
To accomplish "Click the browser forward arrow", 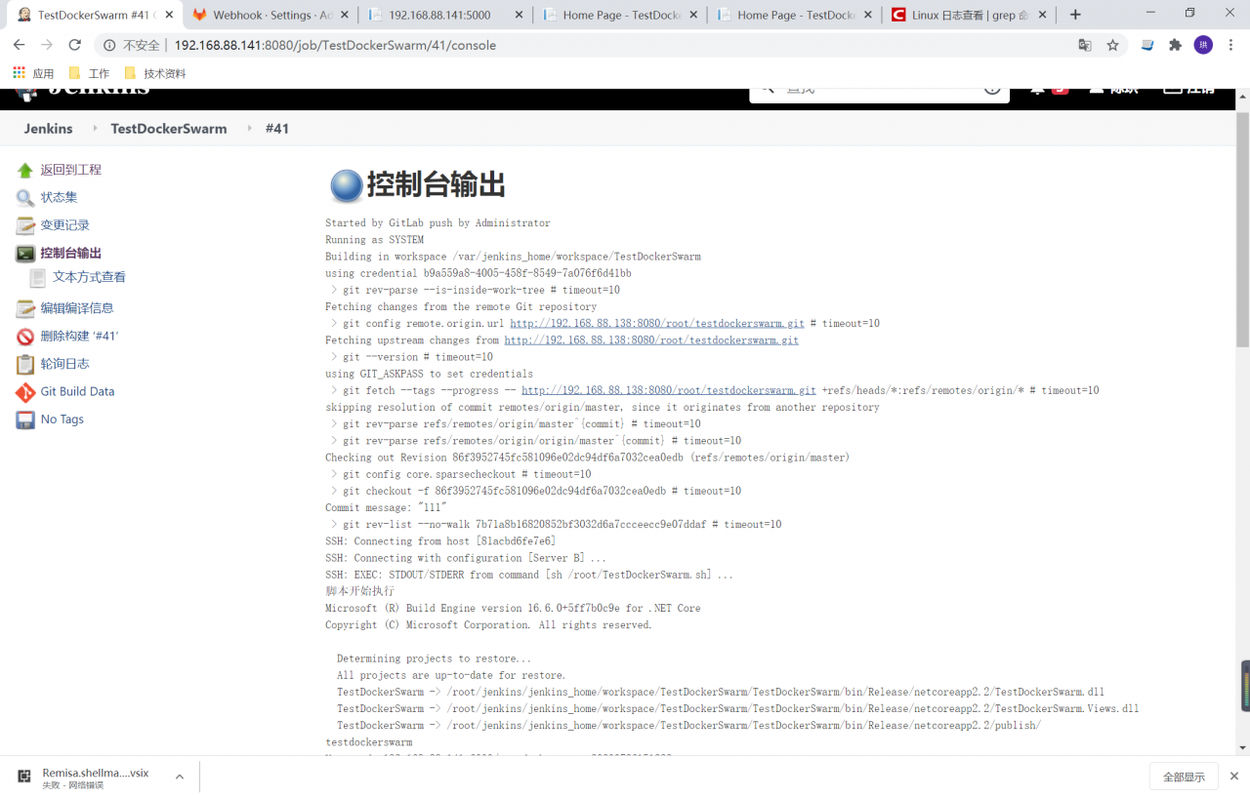I will tap(47, 45).
